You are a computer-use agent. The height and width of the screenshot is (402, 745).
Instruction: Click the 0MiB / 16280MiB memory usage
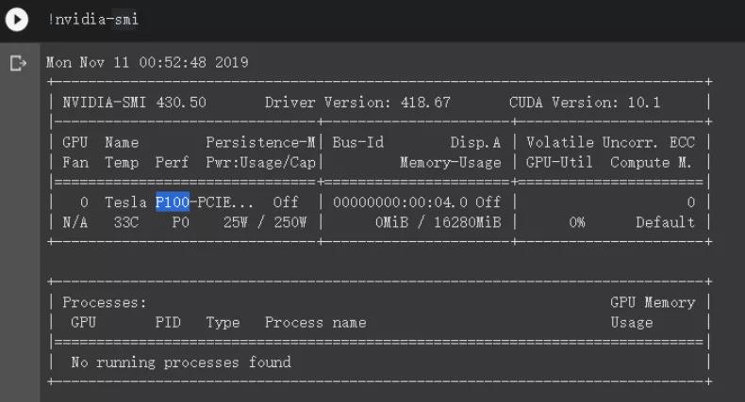437,223
